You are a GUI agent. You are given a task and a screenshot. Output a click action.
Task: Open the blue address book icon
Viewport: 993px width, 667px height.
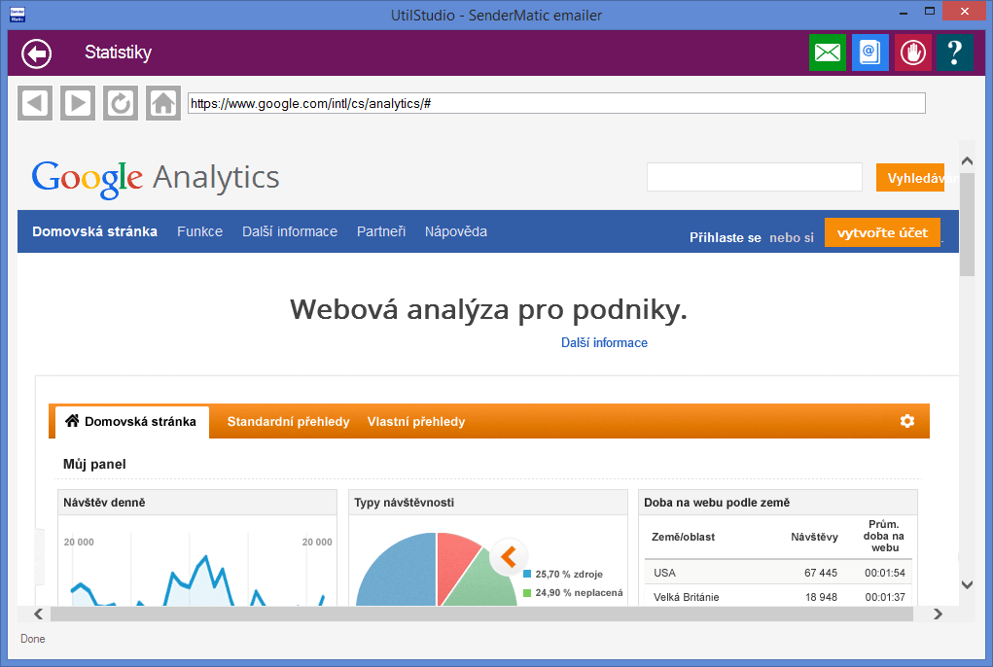(x=870, y=53)
